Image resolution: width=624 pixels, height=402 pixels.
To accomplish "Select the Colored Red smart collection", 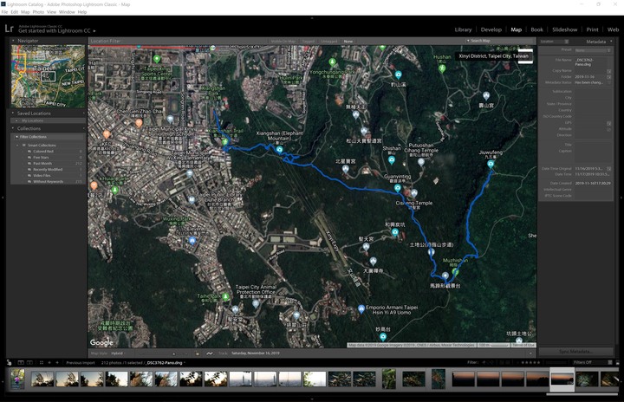I will point(43,152).
